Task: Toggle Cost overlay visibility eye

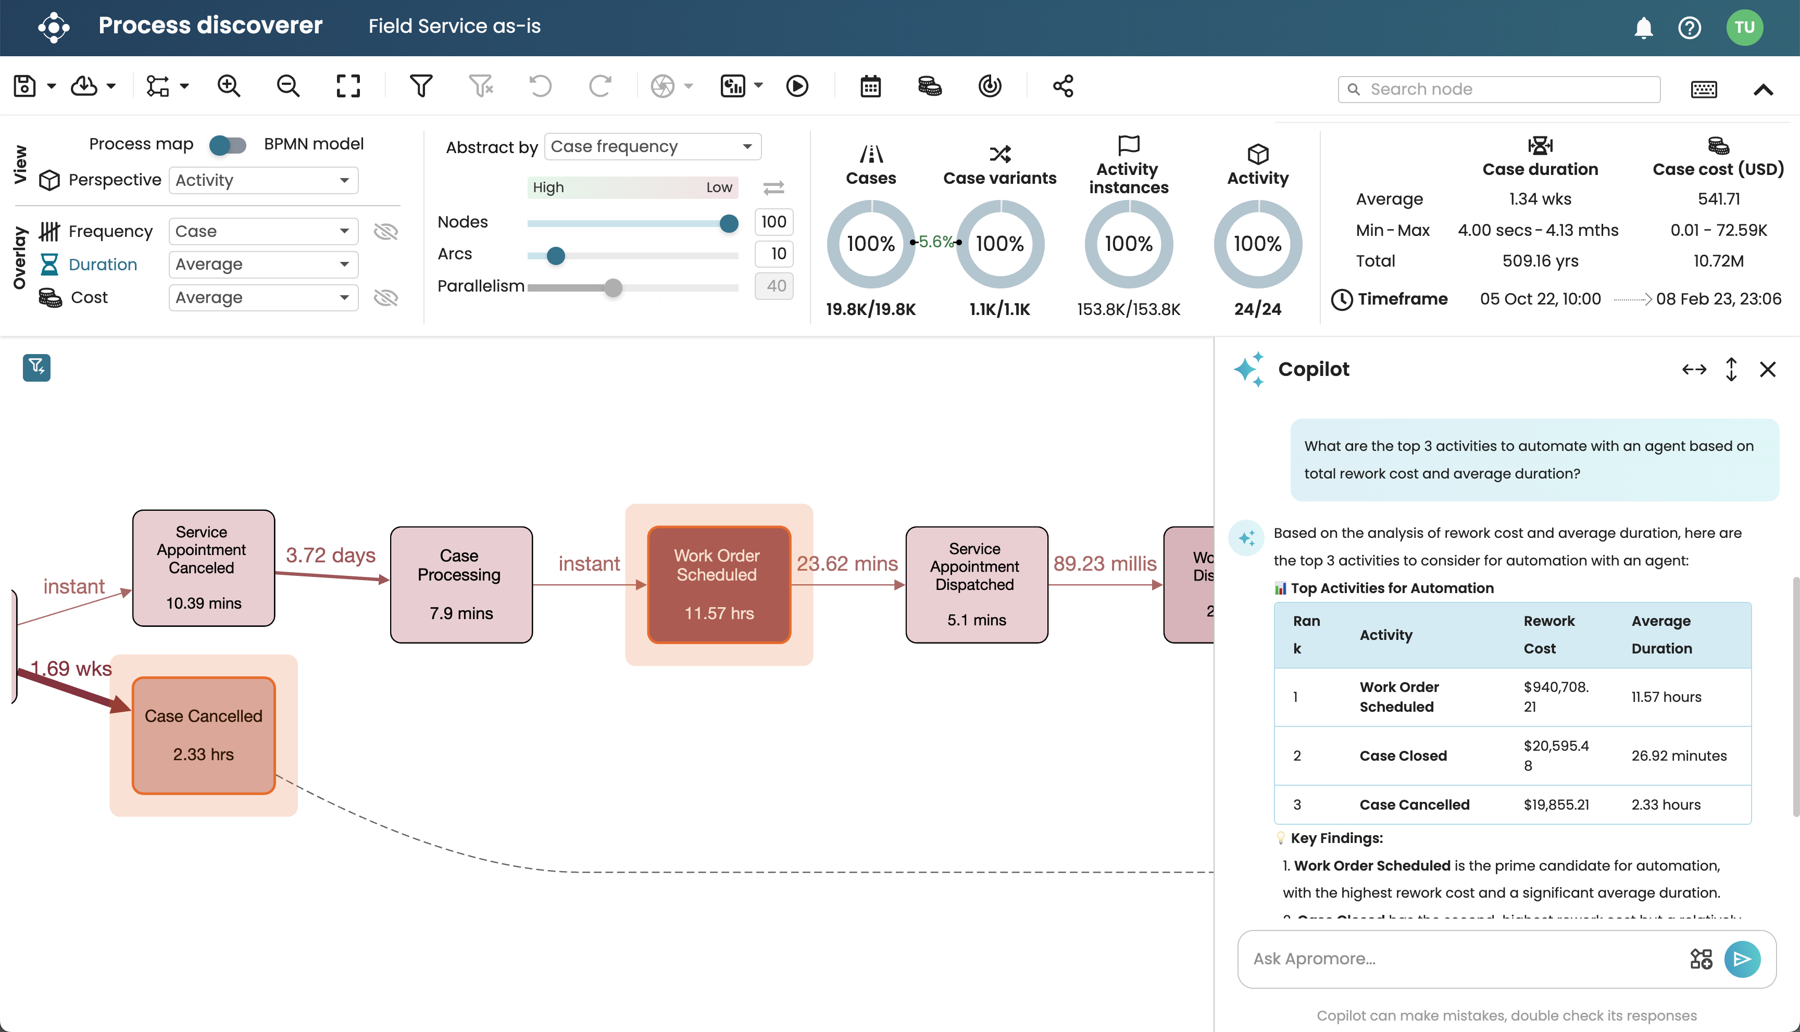Action: pyautogui.click(x=385, y=298)
